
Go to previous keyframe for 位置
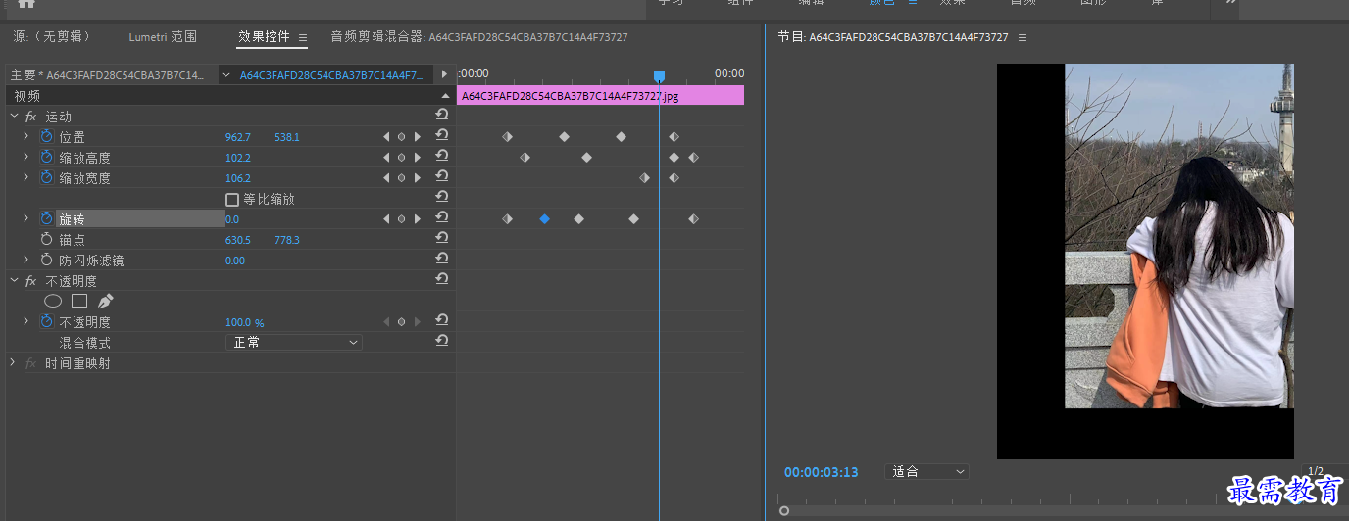[x=386, y=137]
